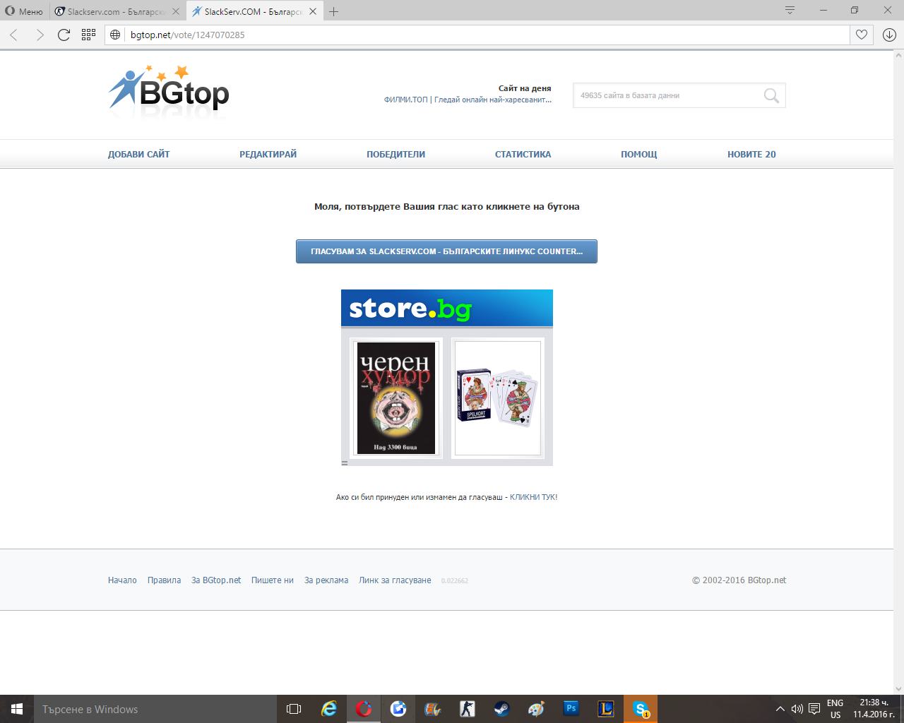Close the active SlackServ.COM tab

tap(313, 11)
